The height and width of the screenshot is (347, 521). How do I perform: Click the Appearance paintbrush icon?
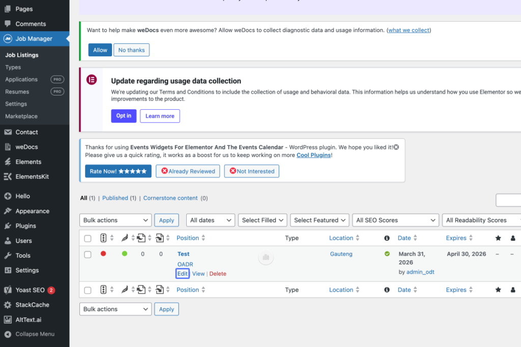tap(8, 211)
